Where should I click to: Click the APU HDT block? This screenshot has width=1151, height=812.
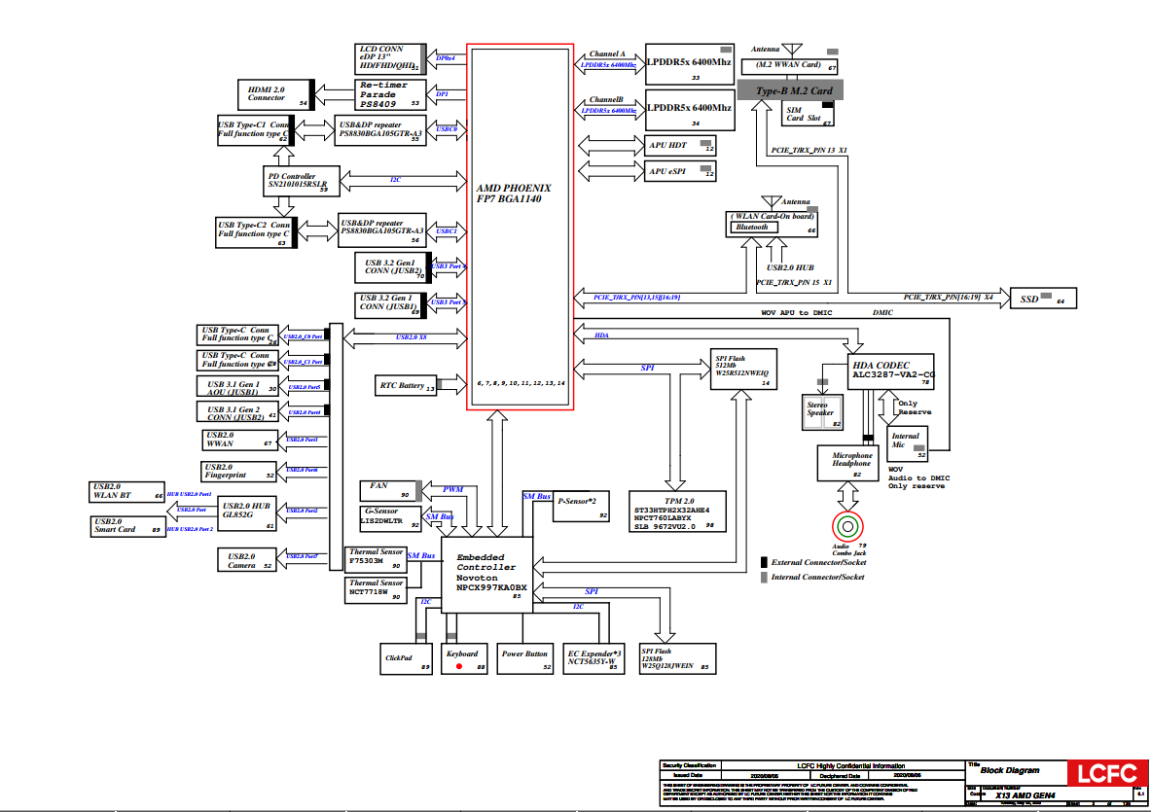tap(680, 145)
